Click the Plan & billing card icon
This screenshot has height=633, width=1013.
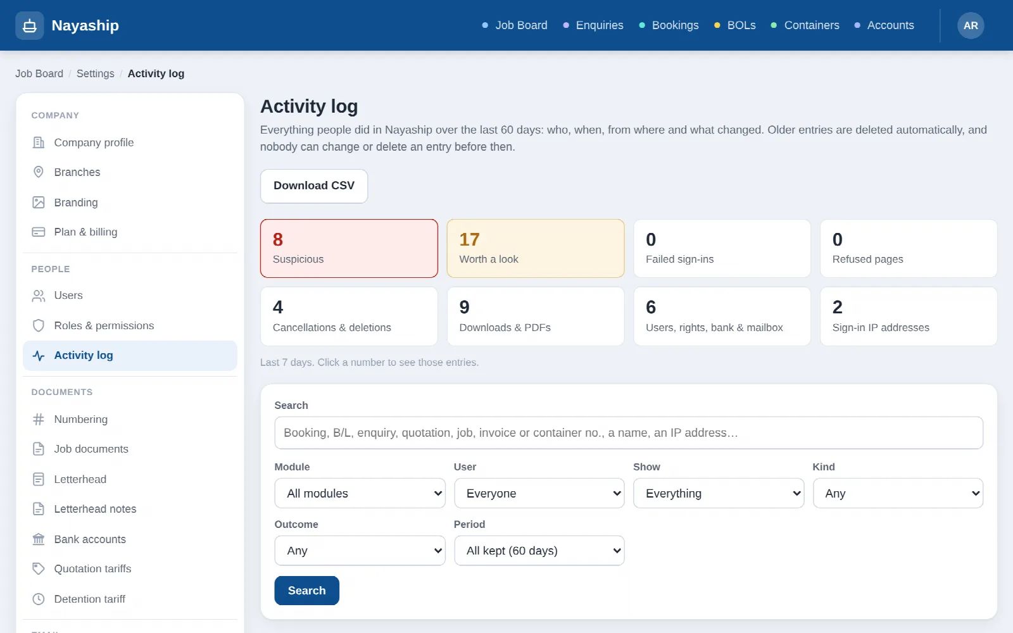(x=39, y=232)
